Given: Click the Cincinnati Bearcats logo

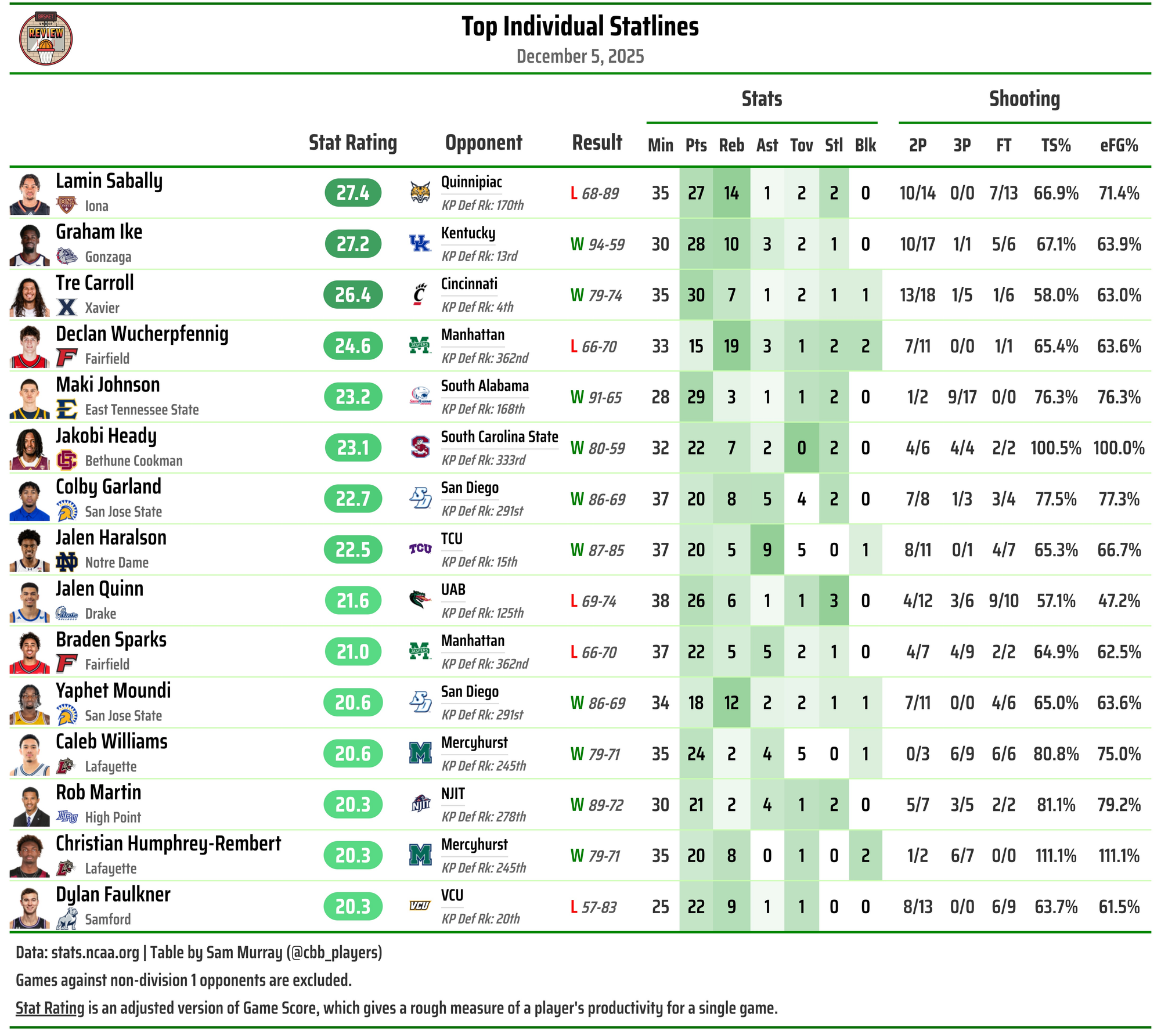Looking at the screenshot, I should click(420, 294).
